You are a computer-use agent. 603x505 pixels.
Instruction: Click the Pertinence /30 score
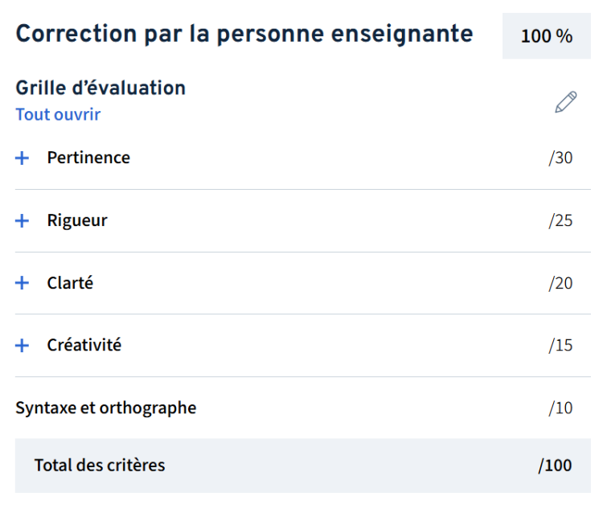[560, 158]
